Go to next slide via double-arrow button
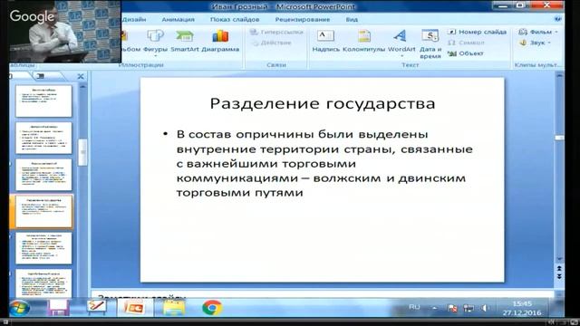Screen dimensions: 580x326 click(559, 276)
